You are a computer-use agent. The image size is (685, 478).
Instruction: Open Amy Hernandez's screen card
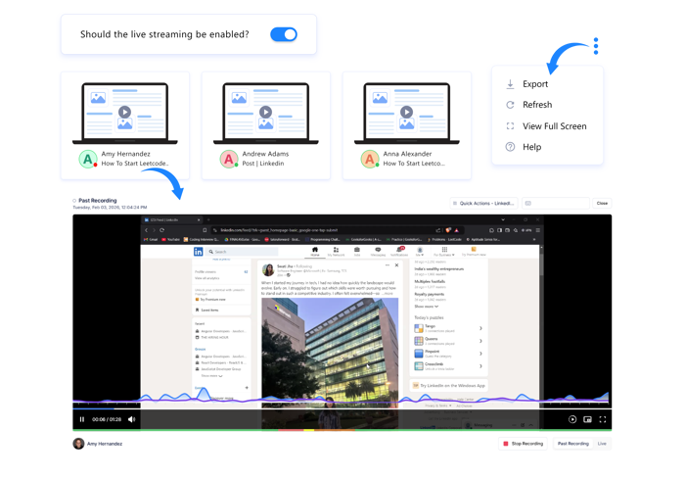point(125,126)
